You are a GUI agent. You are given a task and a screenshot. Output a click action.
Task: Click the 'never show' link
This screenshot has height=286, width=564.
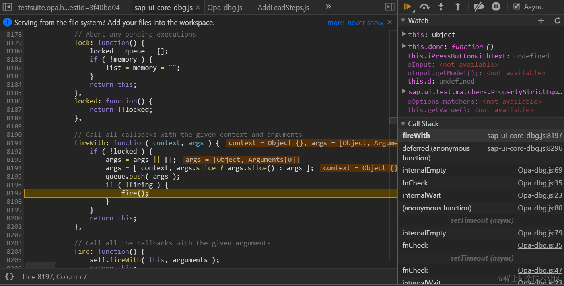click(365, 23)
